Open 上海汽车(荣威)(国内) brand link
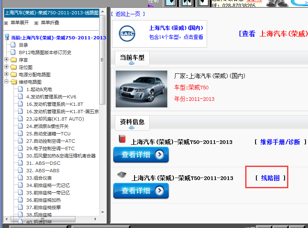This screenshot has width=308, height=228. 176,28
